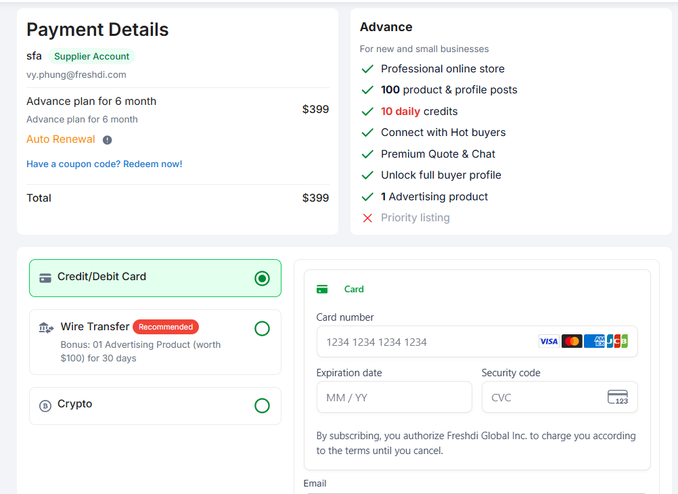Click the green Card tab icon
The image size is (678, 494).
(322, 290)
